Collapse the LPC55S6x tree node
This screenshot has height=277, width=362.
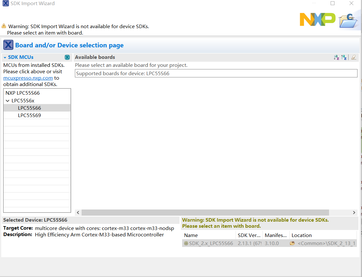(7, 100)
